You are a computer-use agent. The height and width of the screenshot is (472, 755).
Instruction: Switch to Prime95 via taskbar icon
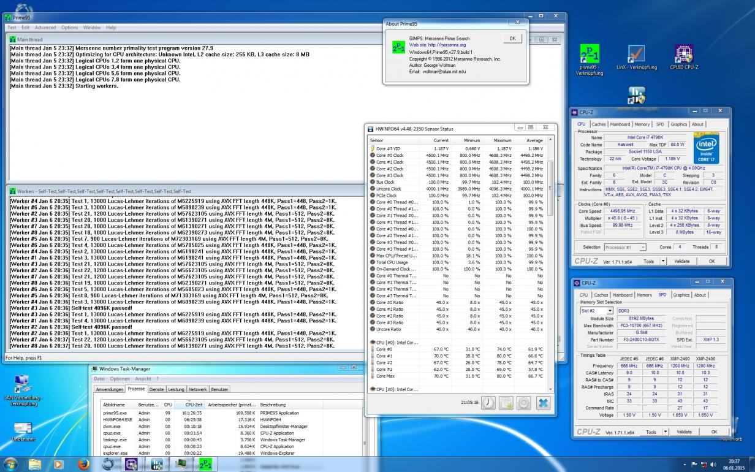click(205, 464)
